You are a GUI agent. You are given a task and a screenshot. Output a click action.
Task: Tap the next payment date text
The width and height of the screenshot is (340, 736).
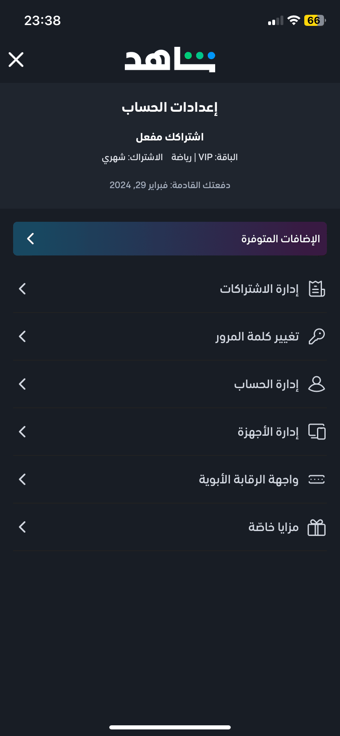click(x=170, y=185)
